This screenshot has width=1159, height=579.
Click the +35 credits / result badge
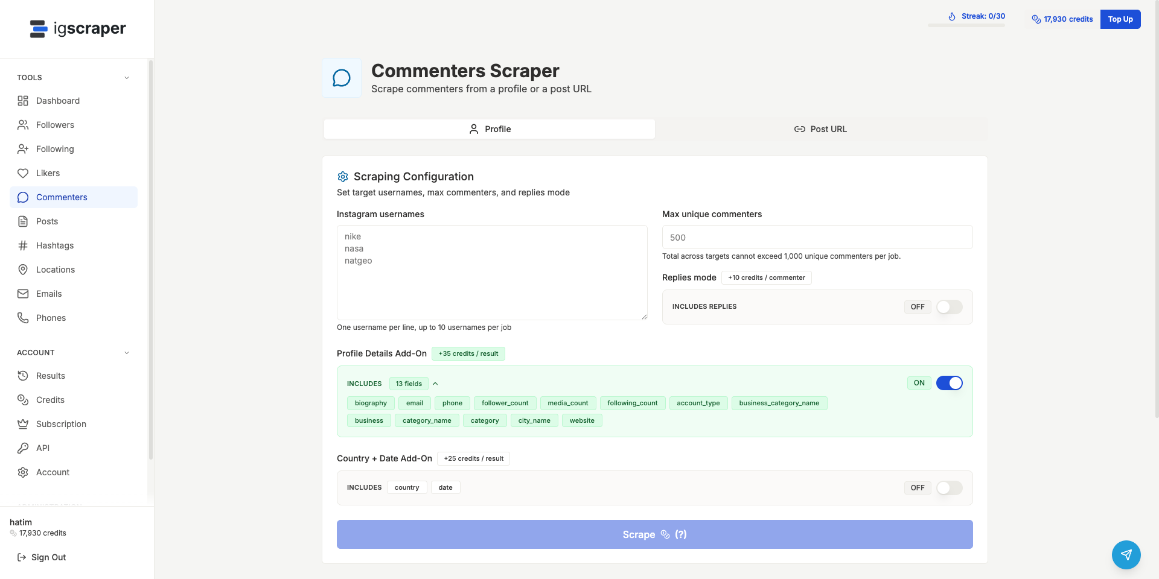click(468, 353)
